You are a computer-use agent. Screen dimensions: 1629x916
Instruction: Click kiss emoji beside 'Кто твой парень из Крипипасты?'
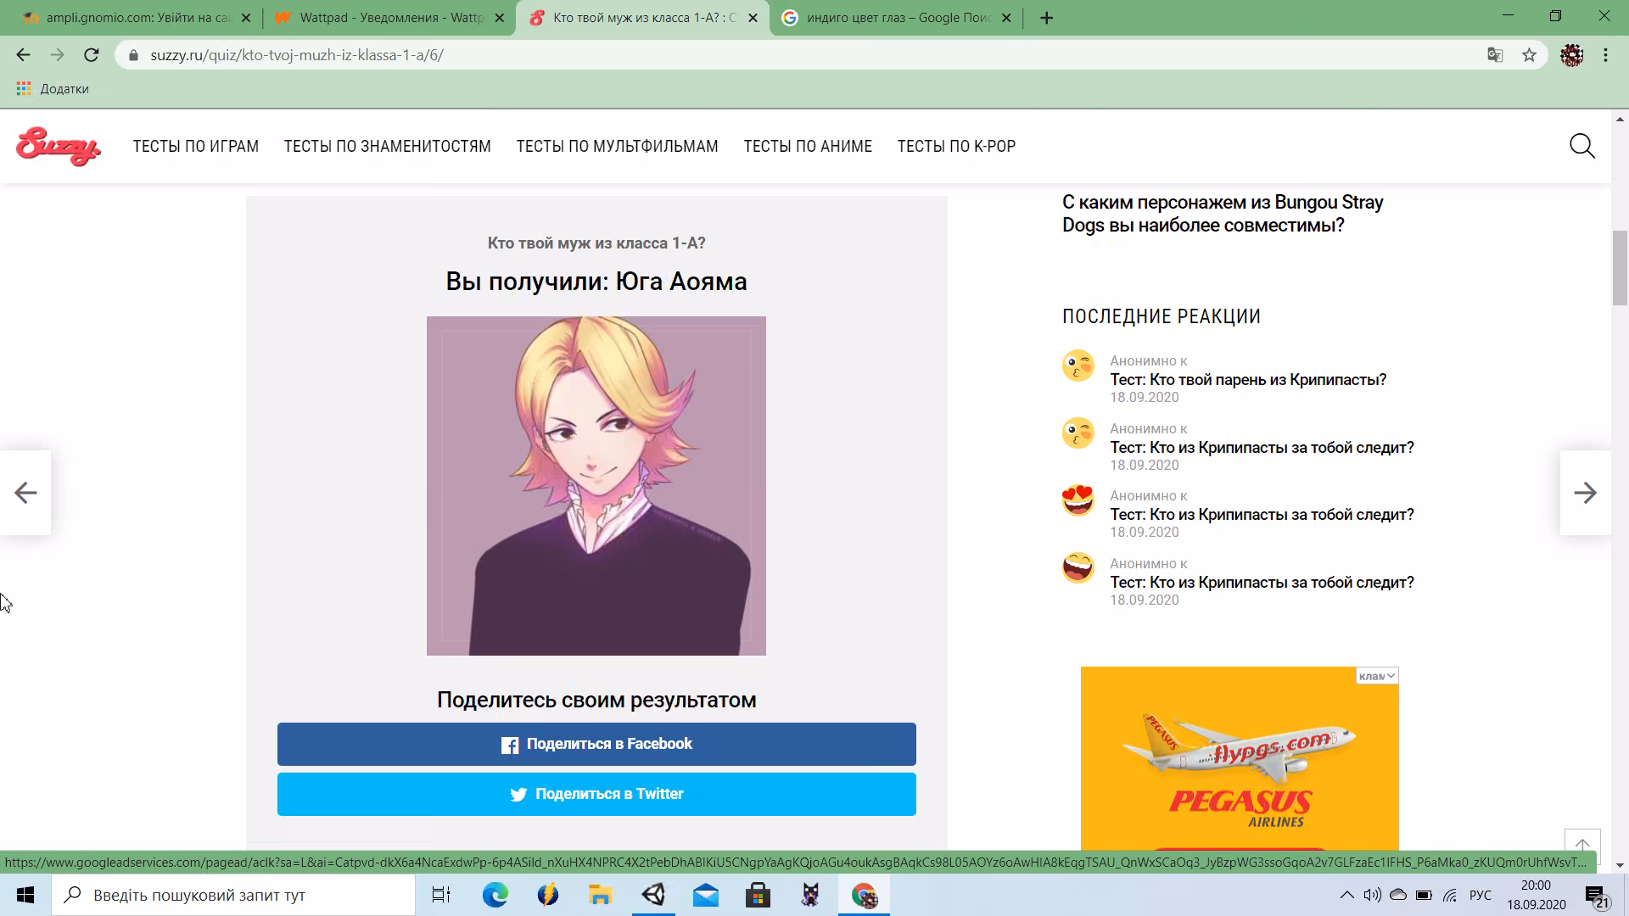[1078, 366]
